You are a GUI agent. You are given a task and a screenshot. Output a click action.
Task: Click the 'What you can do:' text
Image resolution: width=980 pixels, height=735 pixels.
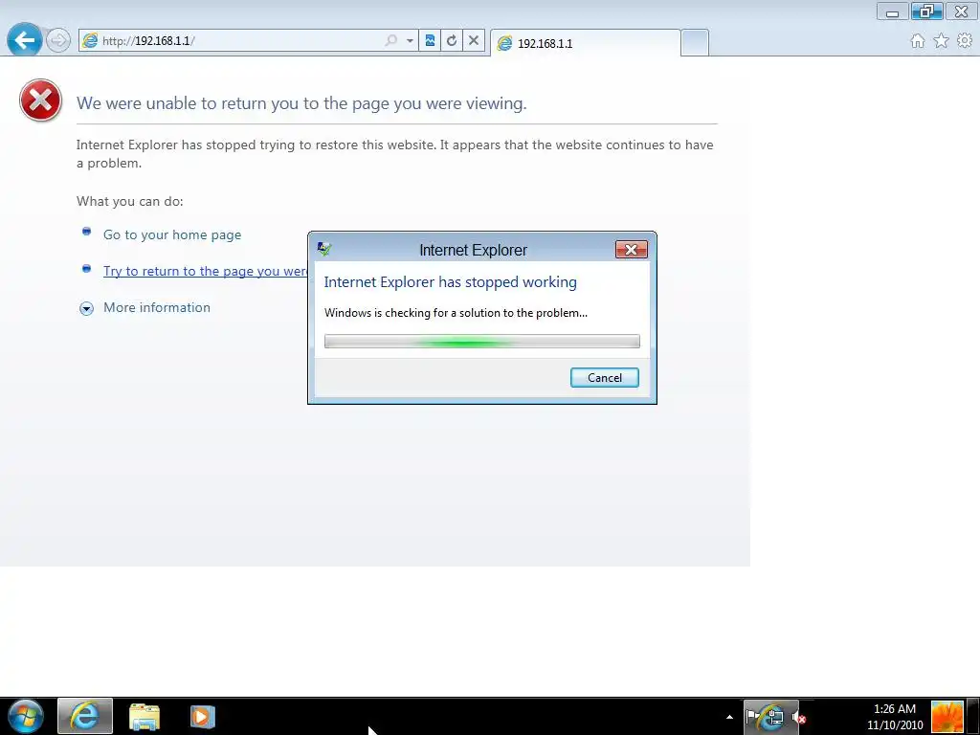point(129,201)
